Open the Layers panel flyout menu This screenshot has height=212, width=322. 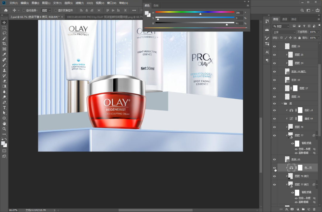[x=319, y=19]
